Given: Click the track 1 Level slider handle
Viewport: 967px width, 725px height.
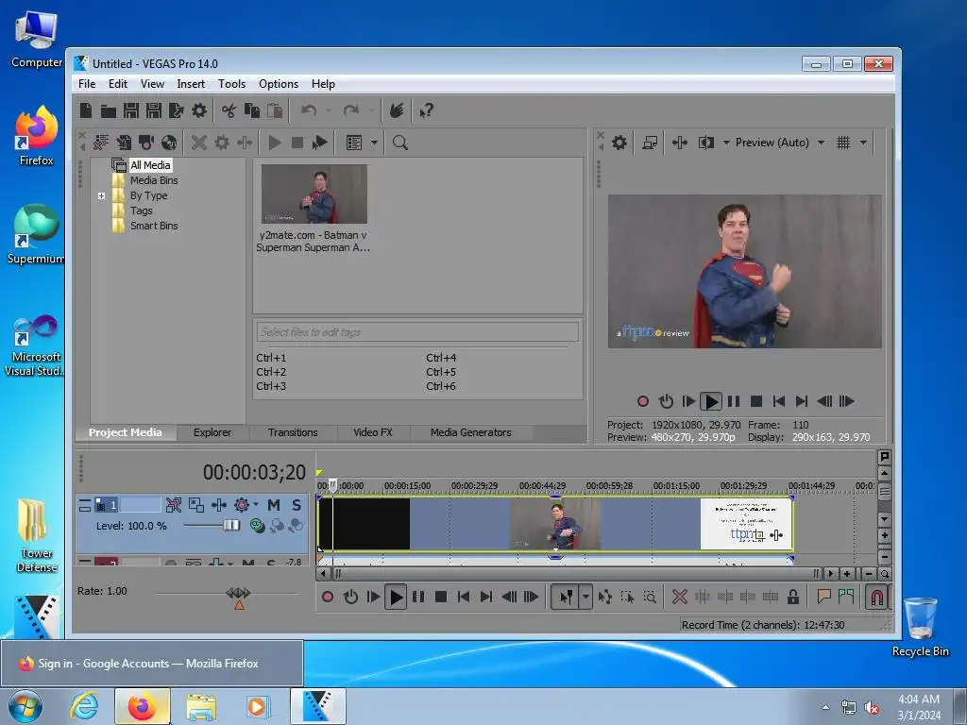Looking at the screenshot, I should 231,525.
